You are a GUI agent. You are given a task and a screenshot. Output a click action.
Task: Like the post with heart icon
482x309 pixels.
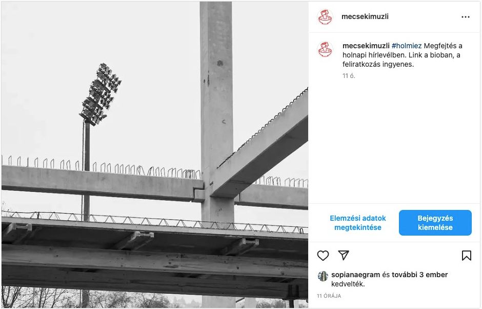pyautogui.click(x=323, y=256)
